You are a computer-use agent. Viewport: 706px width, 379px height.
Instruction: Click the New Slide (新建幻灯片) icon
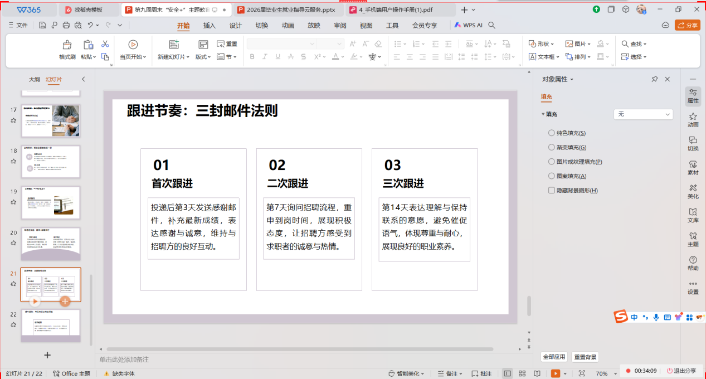(173, 45)
